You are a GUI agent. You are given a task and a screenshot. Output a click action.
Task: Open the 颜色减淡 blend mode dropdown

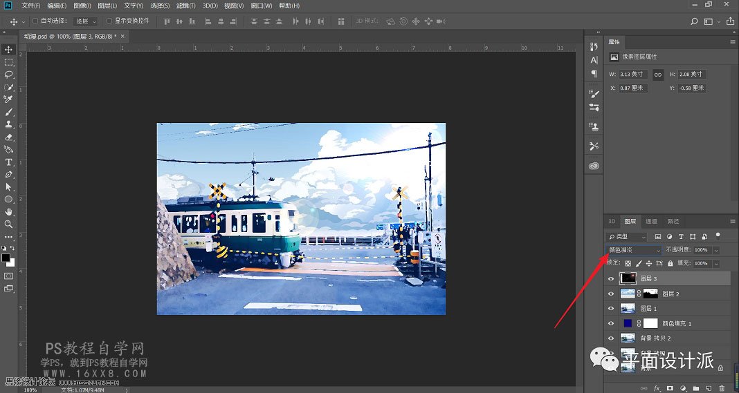634,250
